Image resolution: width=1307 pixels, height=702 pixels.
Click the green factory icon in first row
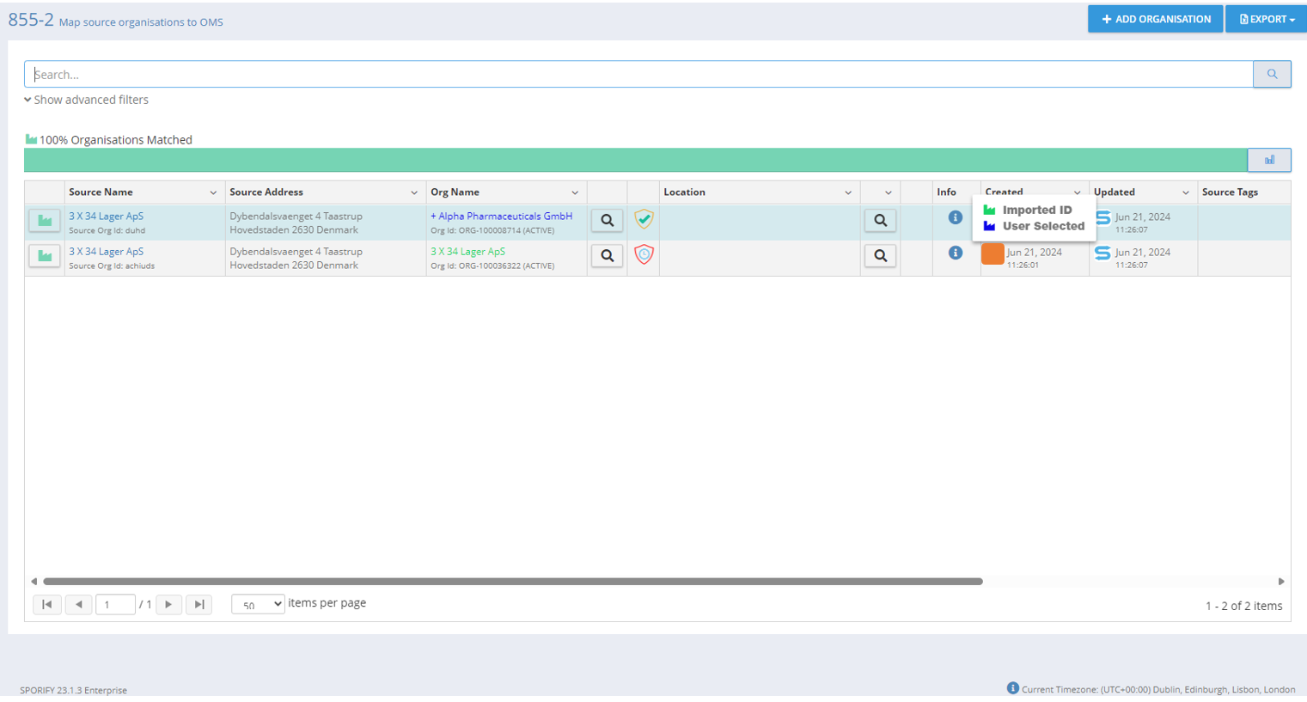pos(45,221)
